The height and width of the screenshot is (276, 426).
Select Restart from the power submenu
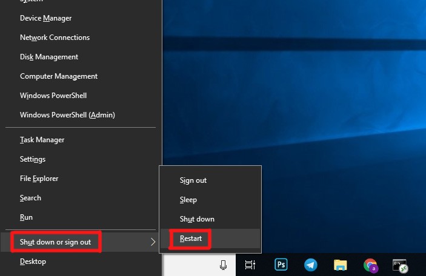click(190, 238)
